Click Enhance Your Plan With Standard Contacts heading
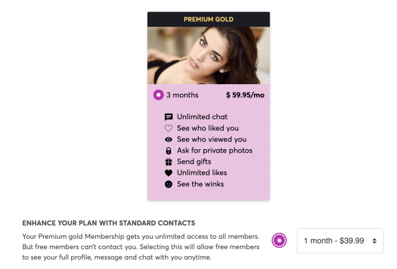The height and width of the screenshot is (269, 397). coord(109,223)
